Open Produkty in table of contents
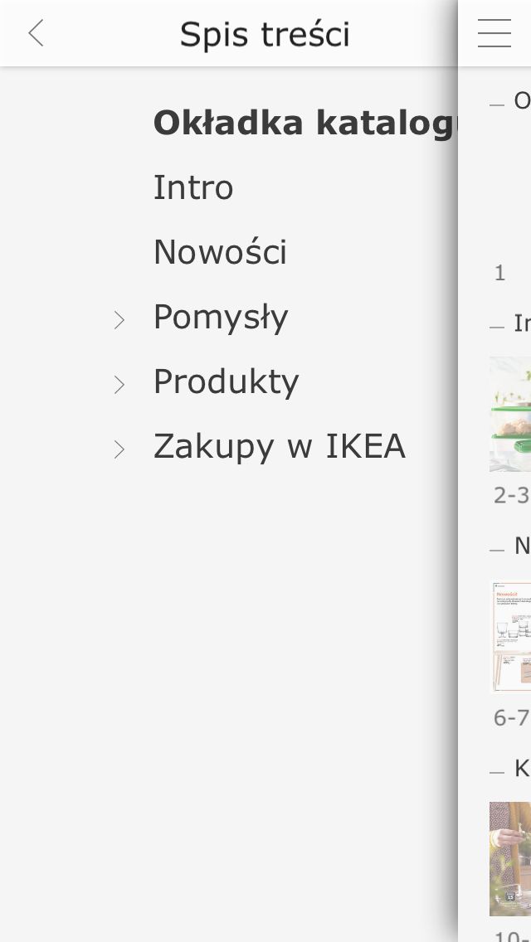The width and height of the screenshot is (531, 942). (227, 381)
